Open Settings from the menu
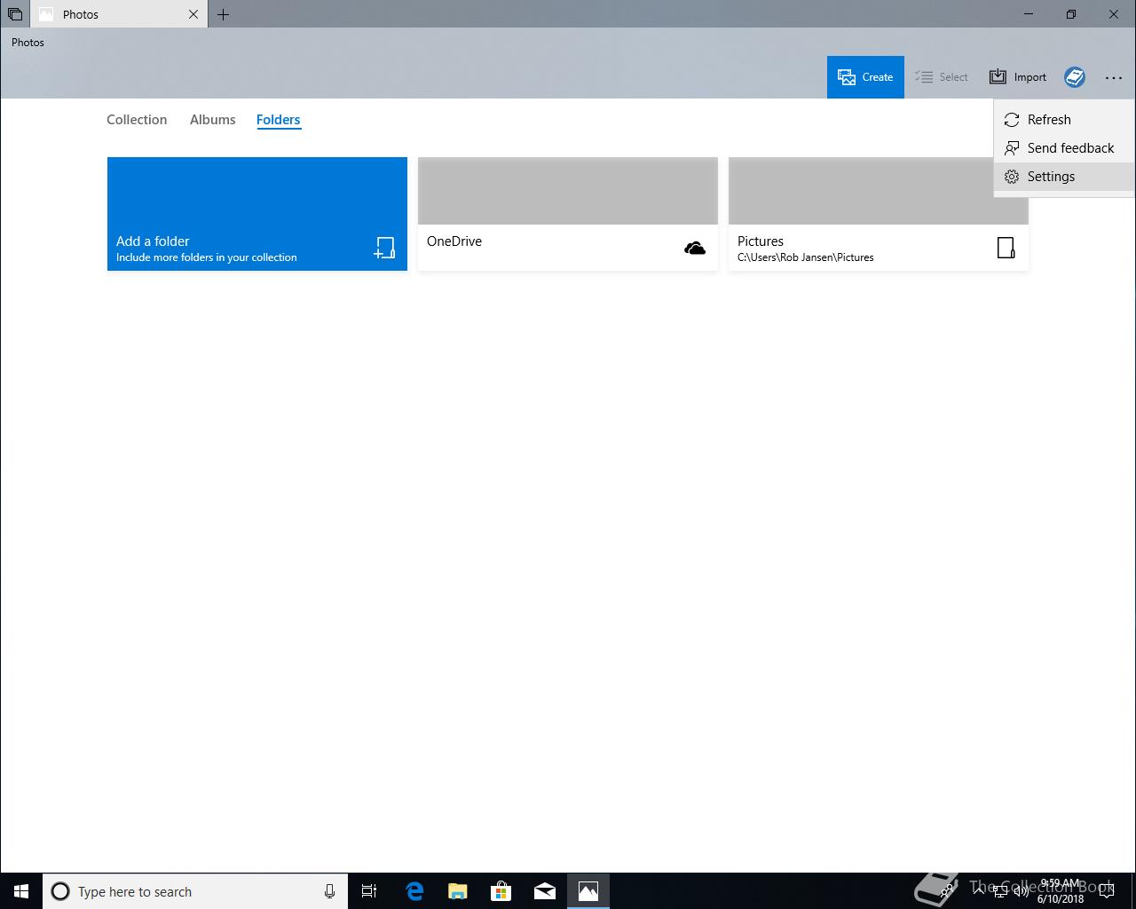This screenshot has width=1136, height=909. click(1064, 177)
